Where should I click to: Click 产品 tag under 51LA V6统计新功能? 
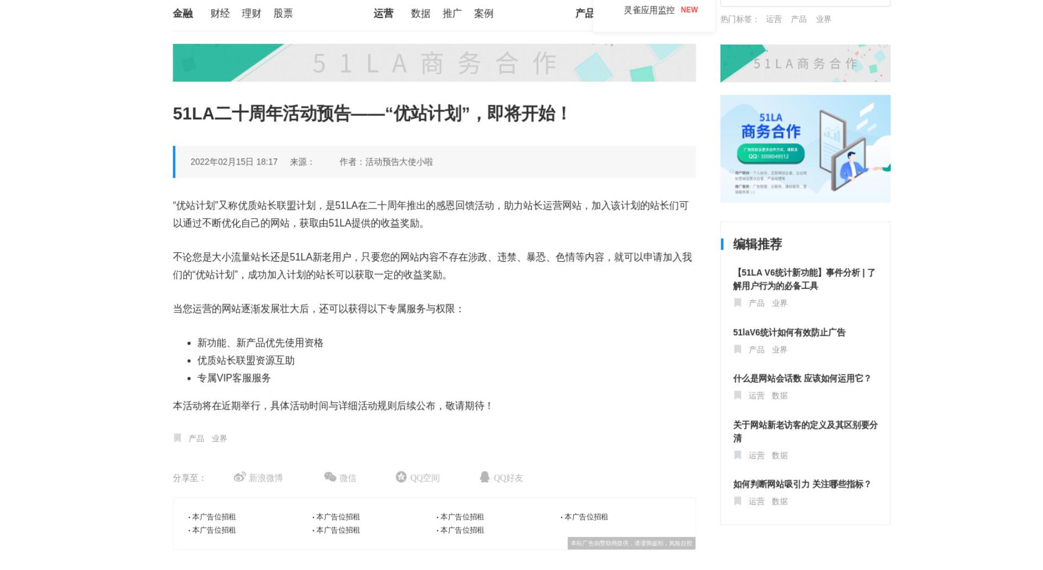coord(757,303)
